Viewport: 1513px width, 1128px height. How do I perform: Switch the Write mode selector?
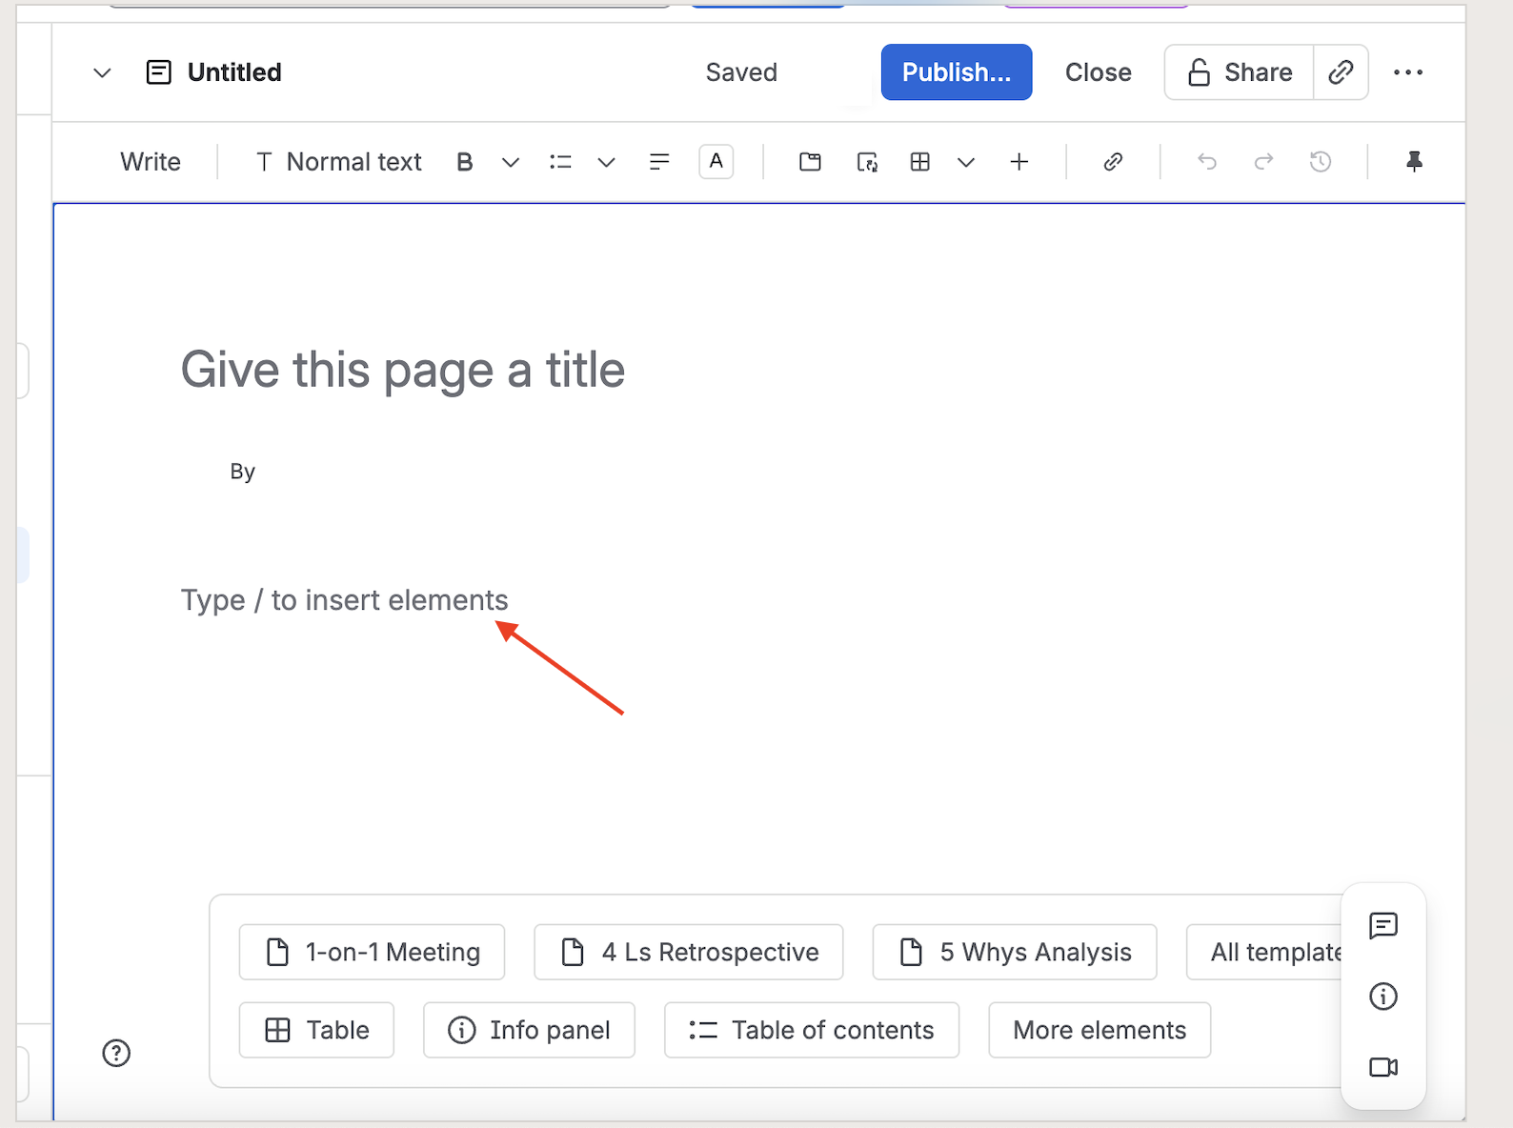click(x=151, y=162)
